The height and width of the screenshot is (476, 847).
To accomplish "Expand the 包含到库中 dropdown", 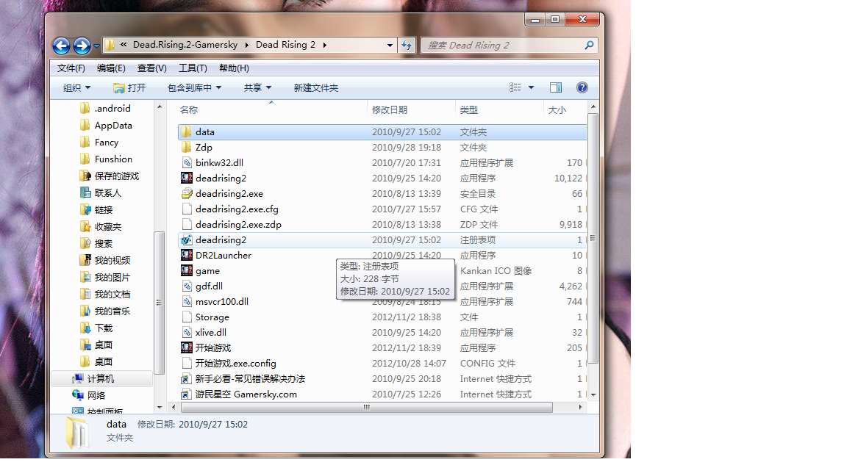I will (x=194, y=87).
